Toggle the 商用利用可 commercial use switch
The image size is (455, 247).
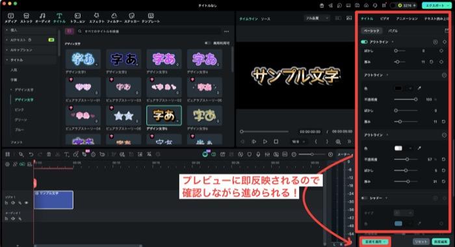click(207, 43)
